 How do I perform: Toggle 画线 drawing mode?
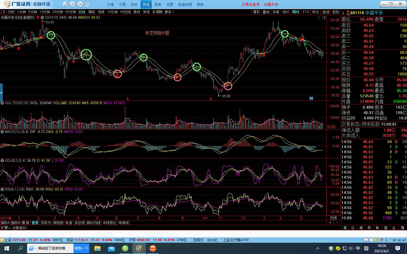296,12
